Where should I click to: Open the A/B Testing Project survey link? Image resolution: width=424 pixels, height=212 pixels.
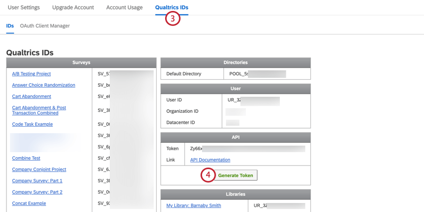[31, 74]
